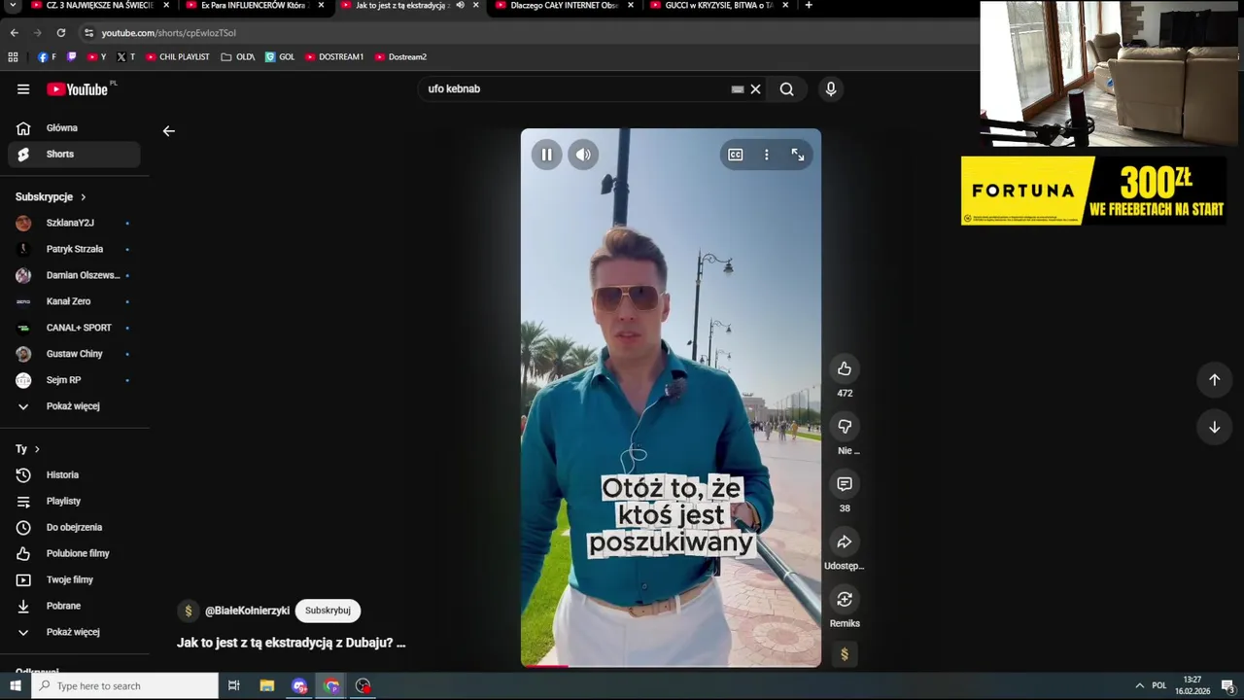The height and width of the screenshot is (700, 1244).
Task: Share the Short via Udostępnij
Action: coord(845,542)
